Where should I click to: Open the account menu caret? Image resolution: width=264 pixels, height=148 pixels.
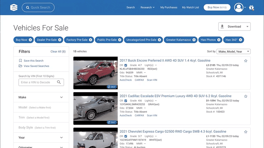245,7
